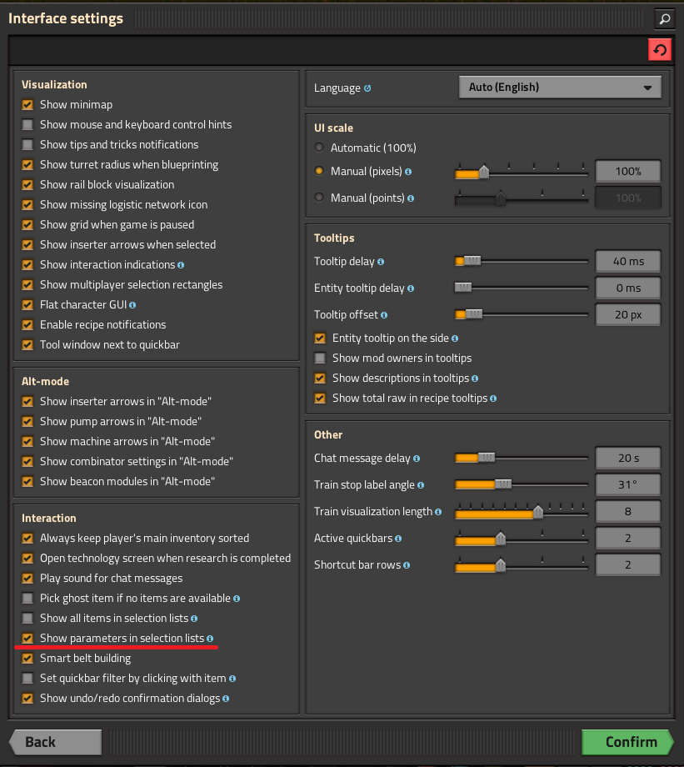The image size is (684, 767).
Task: Choose the Manual (points) radio button
Action: (x=319, y=198)
